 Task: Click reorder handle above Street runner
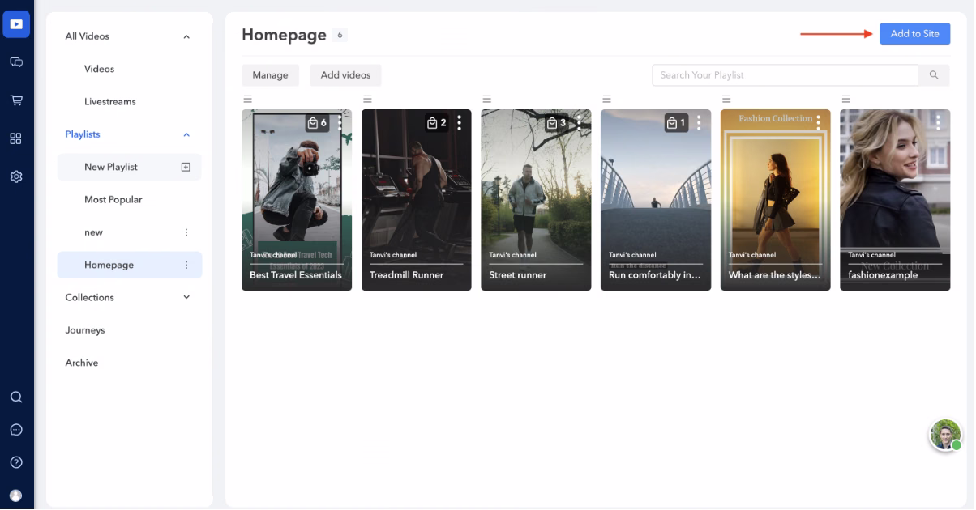tap(486, 99)
